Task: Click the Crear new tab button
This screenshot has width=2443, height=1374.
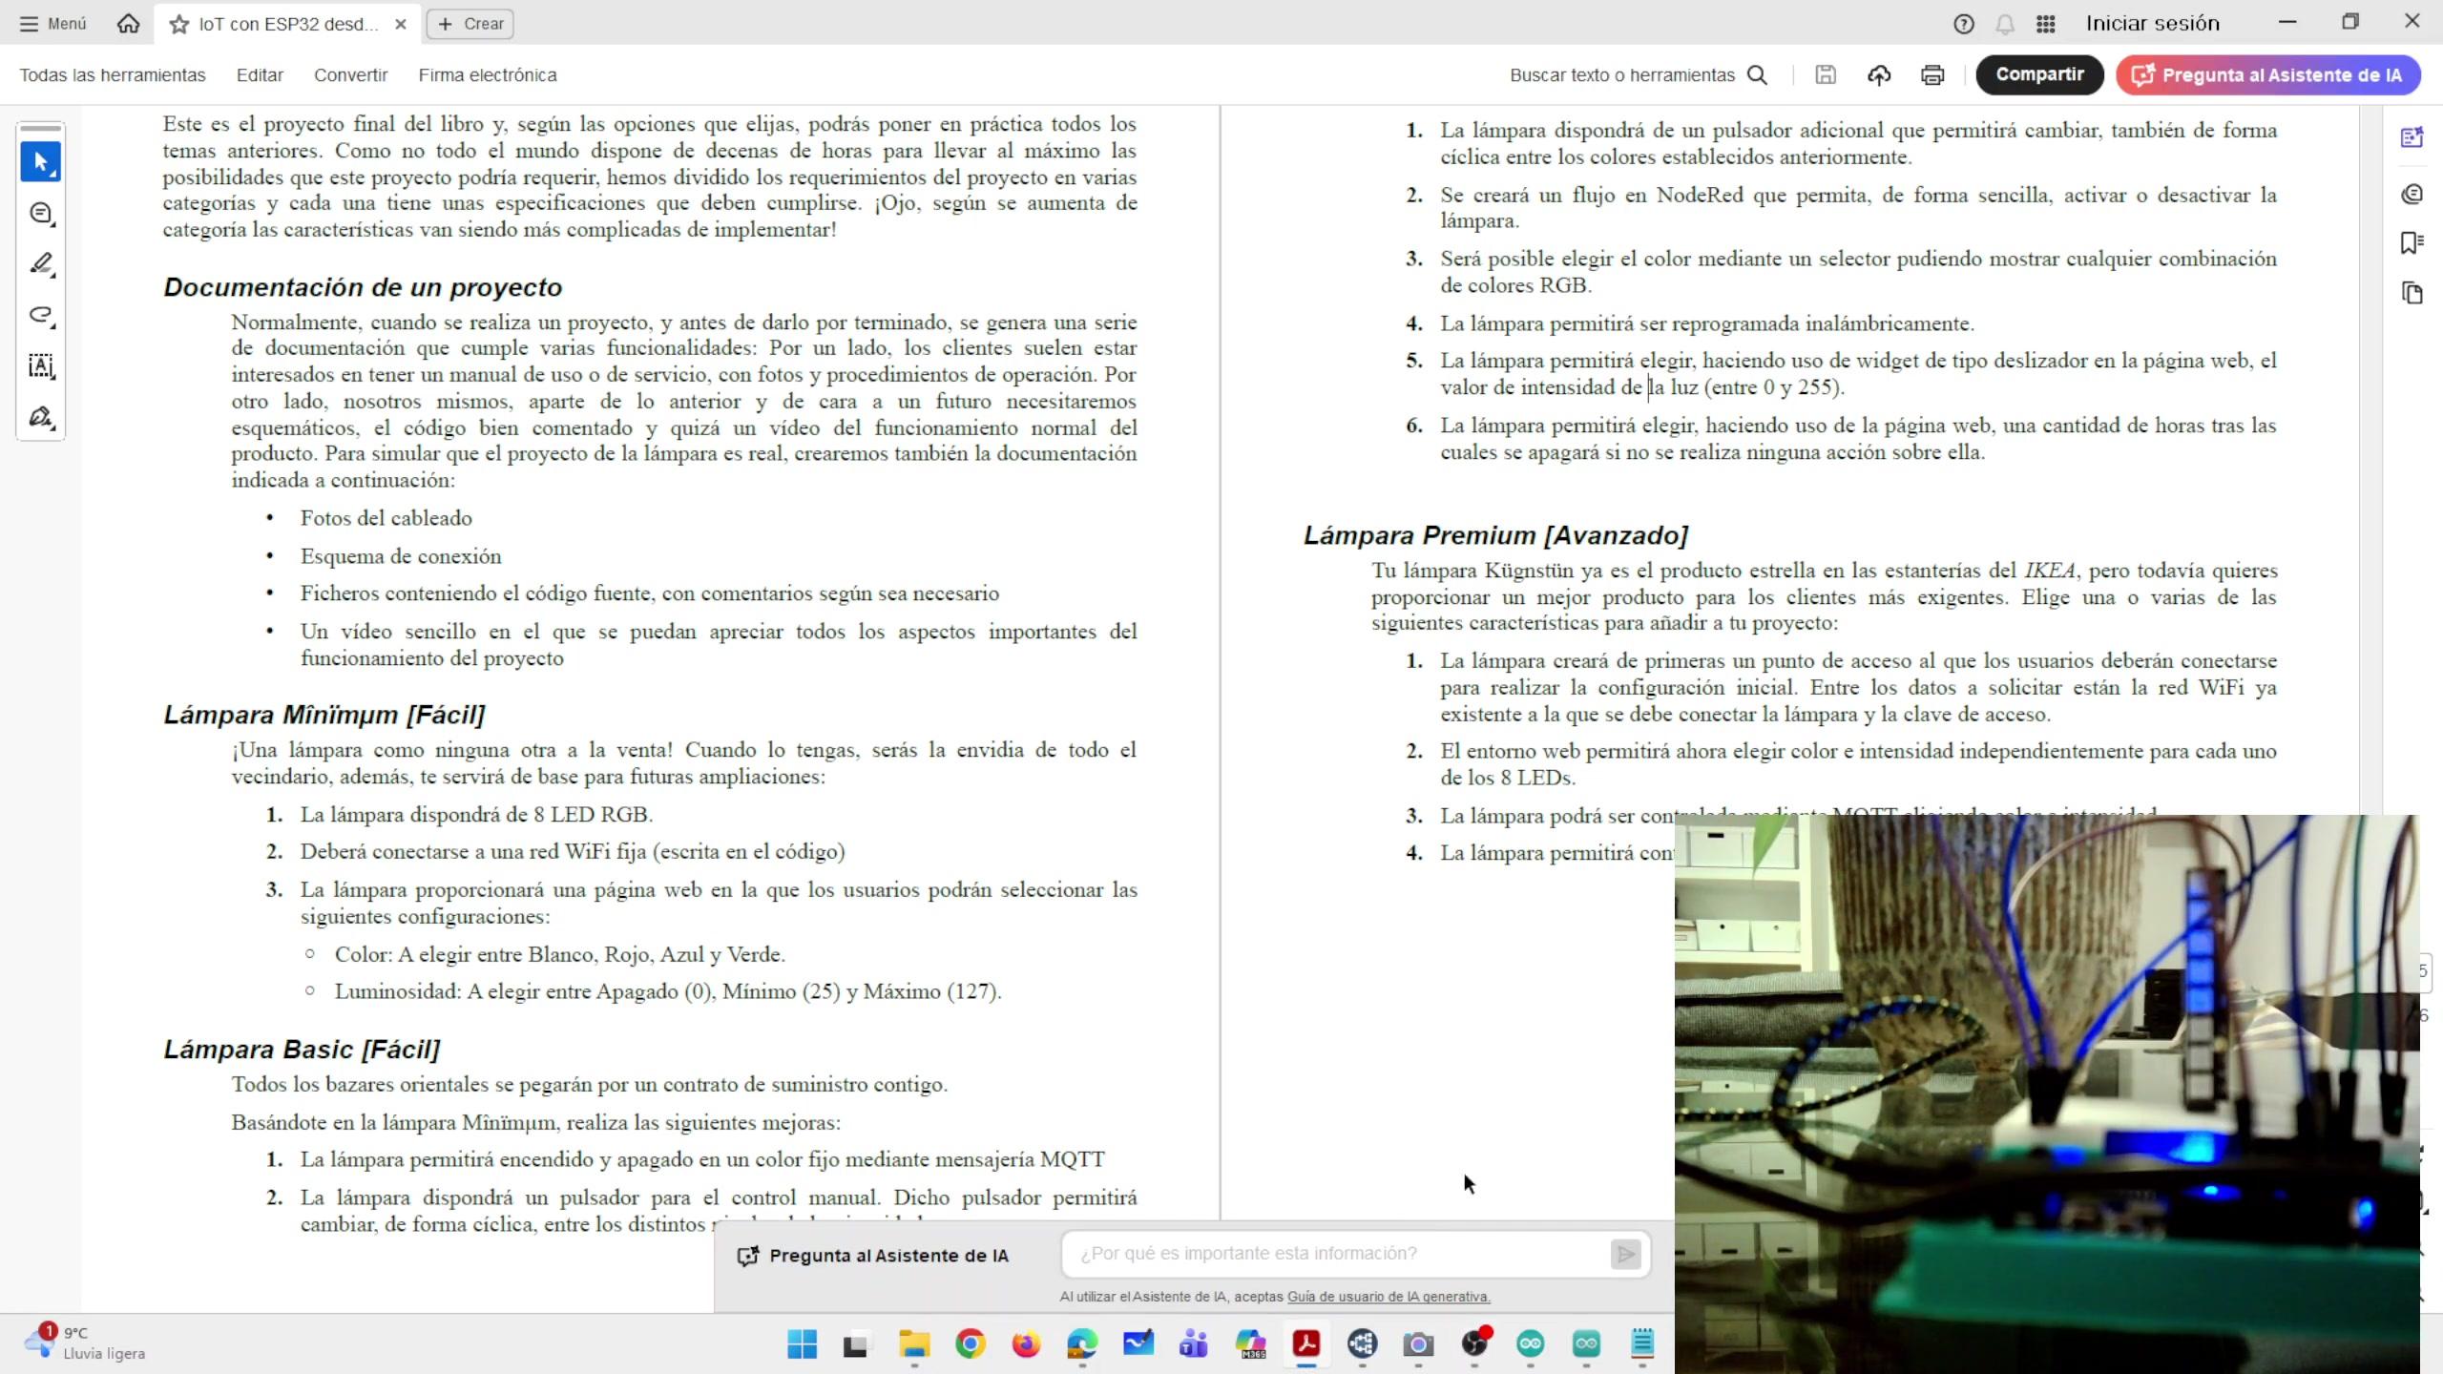Action: (470, 24)
